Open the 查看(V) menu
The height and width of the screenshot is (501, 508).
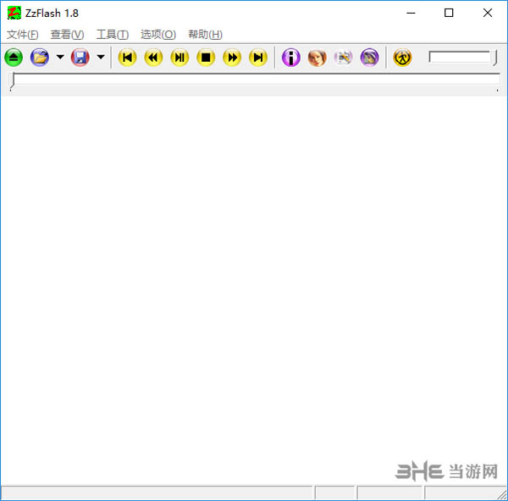67,34
